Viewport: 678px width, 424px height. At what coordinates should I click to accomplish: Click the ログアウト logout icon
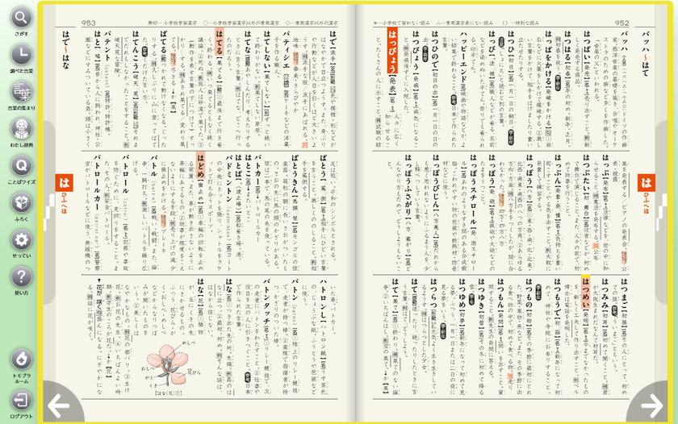click(x=21, y=400)
